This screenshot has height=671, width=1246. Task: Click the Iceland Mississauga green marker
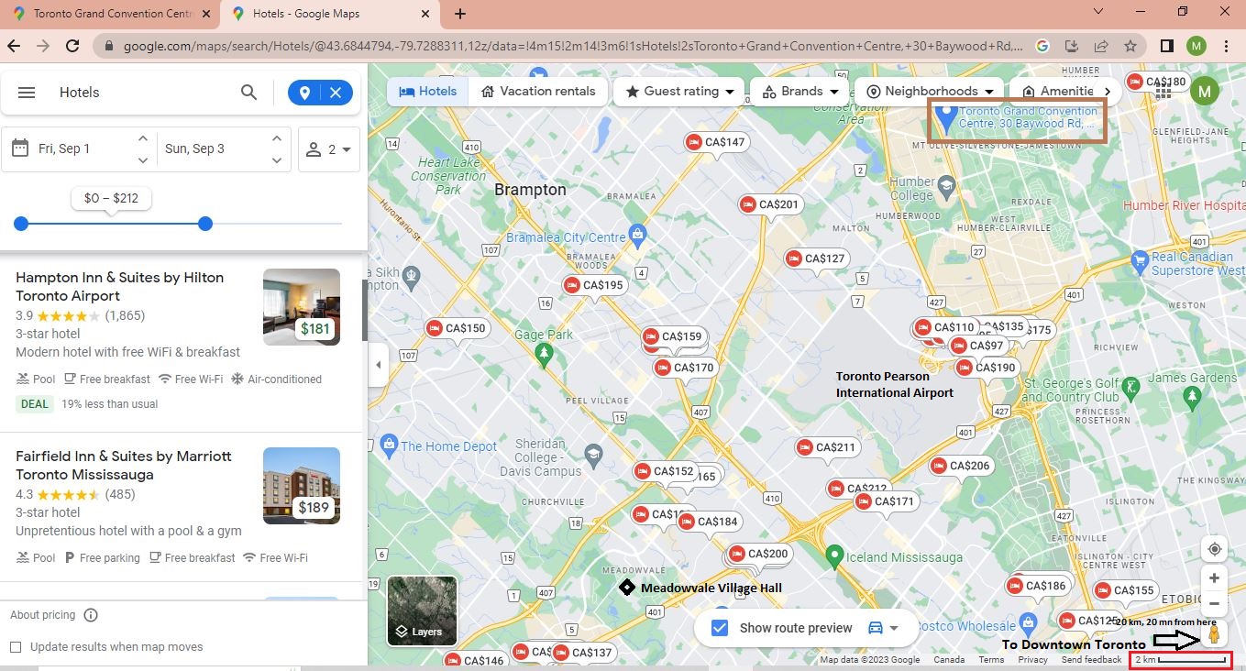[834, 555]
